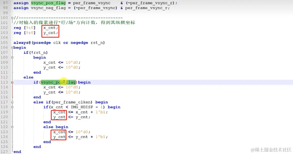
Task: Collapse the IMG_HDISP if-block fold at line 118
Action: pyautogui.click(x=12, y=107)
